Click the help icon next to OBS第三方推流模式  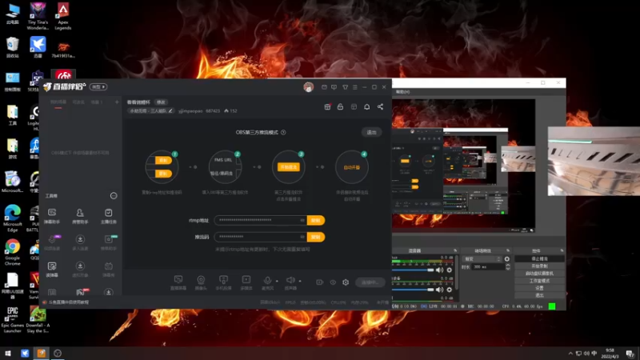[283, 132]
